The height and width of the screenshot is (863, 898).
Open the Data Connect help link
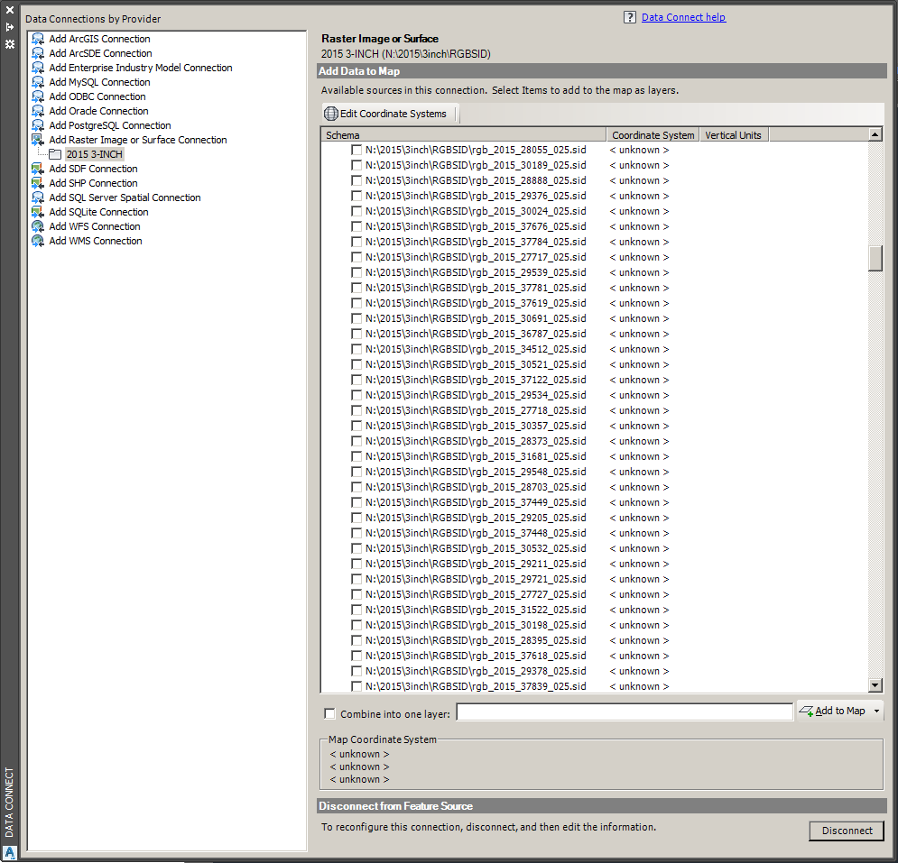683,16
